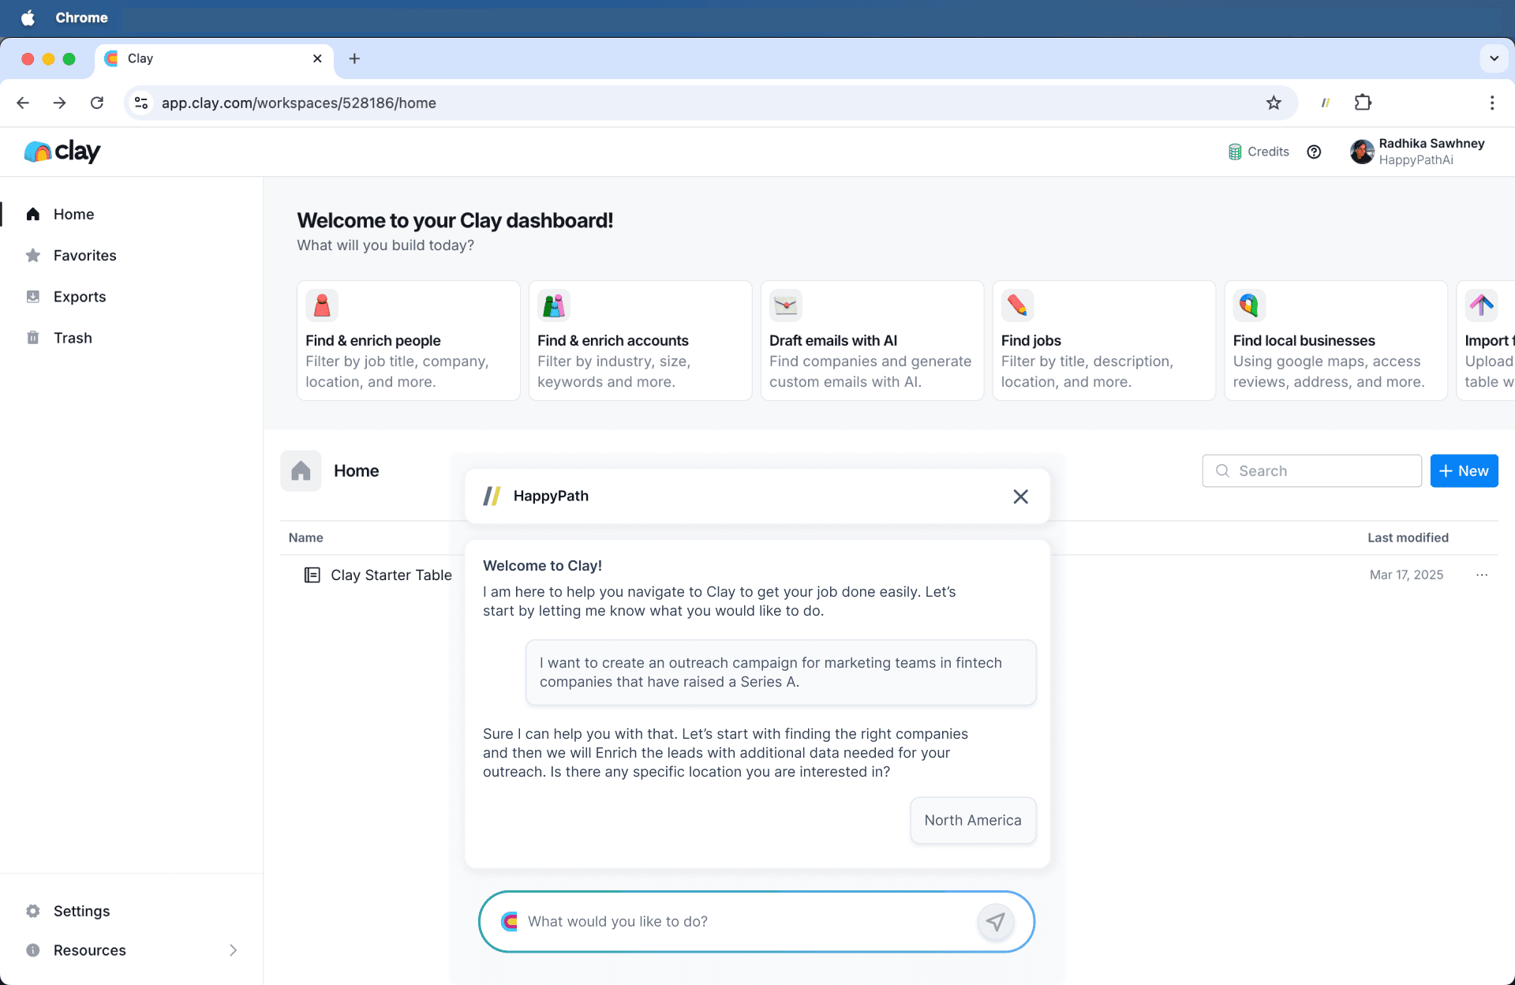The image size is (1515, 985).
Task: Click the Favorites star icon
Action: (x=33, y=255)
